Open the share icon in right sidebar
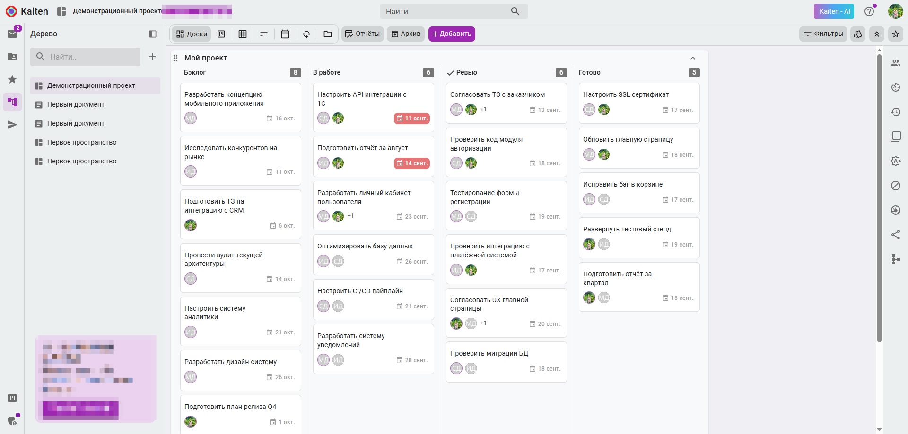Viewport: 908px width, 434px height. [896, 235]
